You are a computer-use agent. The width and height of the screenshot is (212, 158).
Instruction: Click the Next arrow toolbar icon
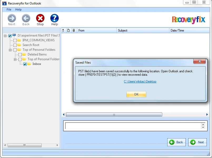[x=12, y=18]
